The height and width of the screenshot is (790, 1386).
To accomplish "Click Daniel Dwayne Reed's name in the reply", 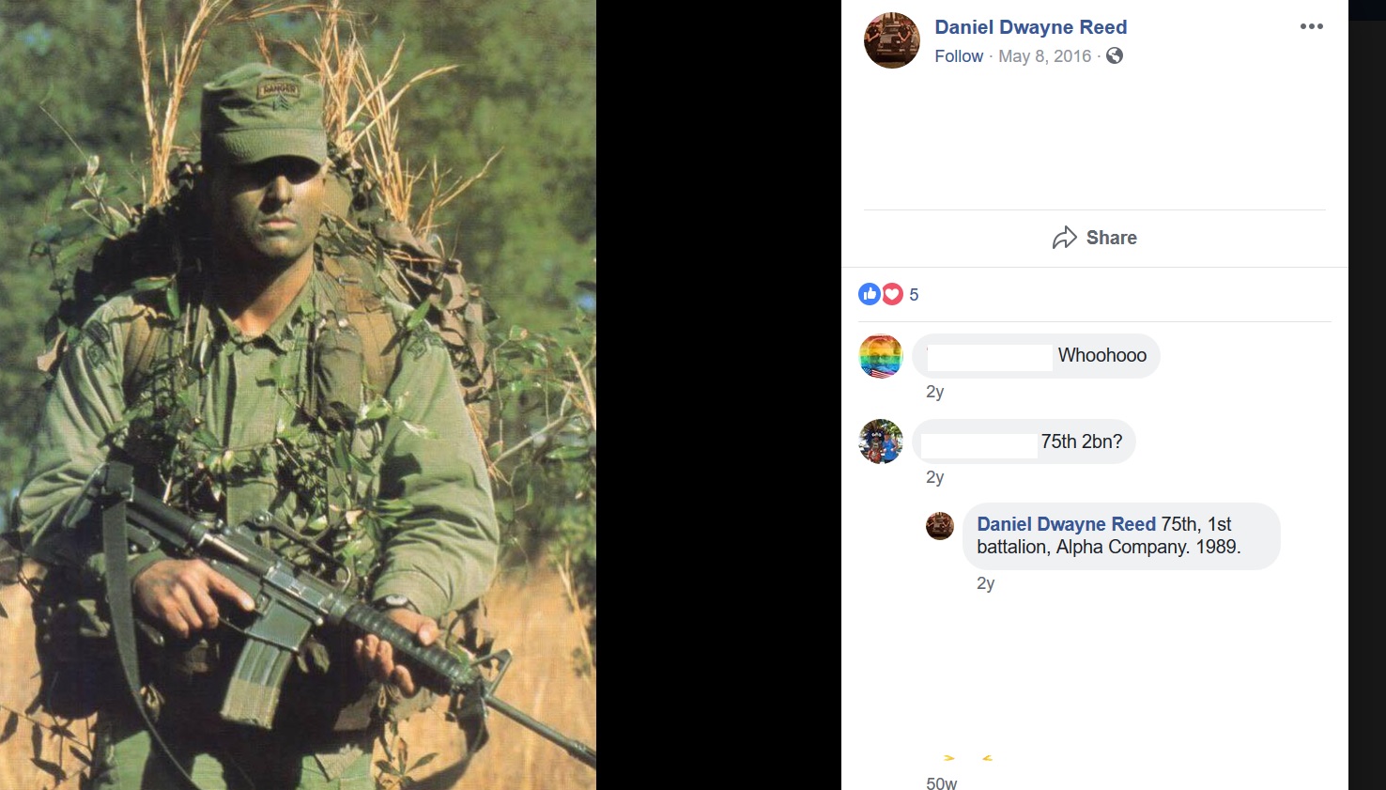I will [x=1066, y=524].
